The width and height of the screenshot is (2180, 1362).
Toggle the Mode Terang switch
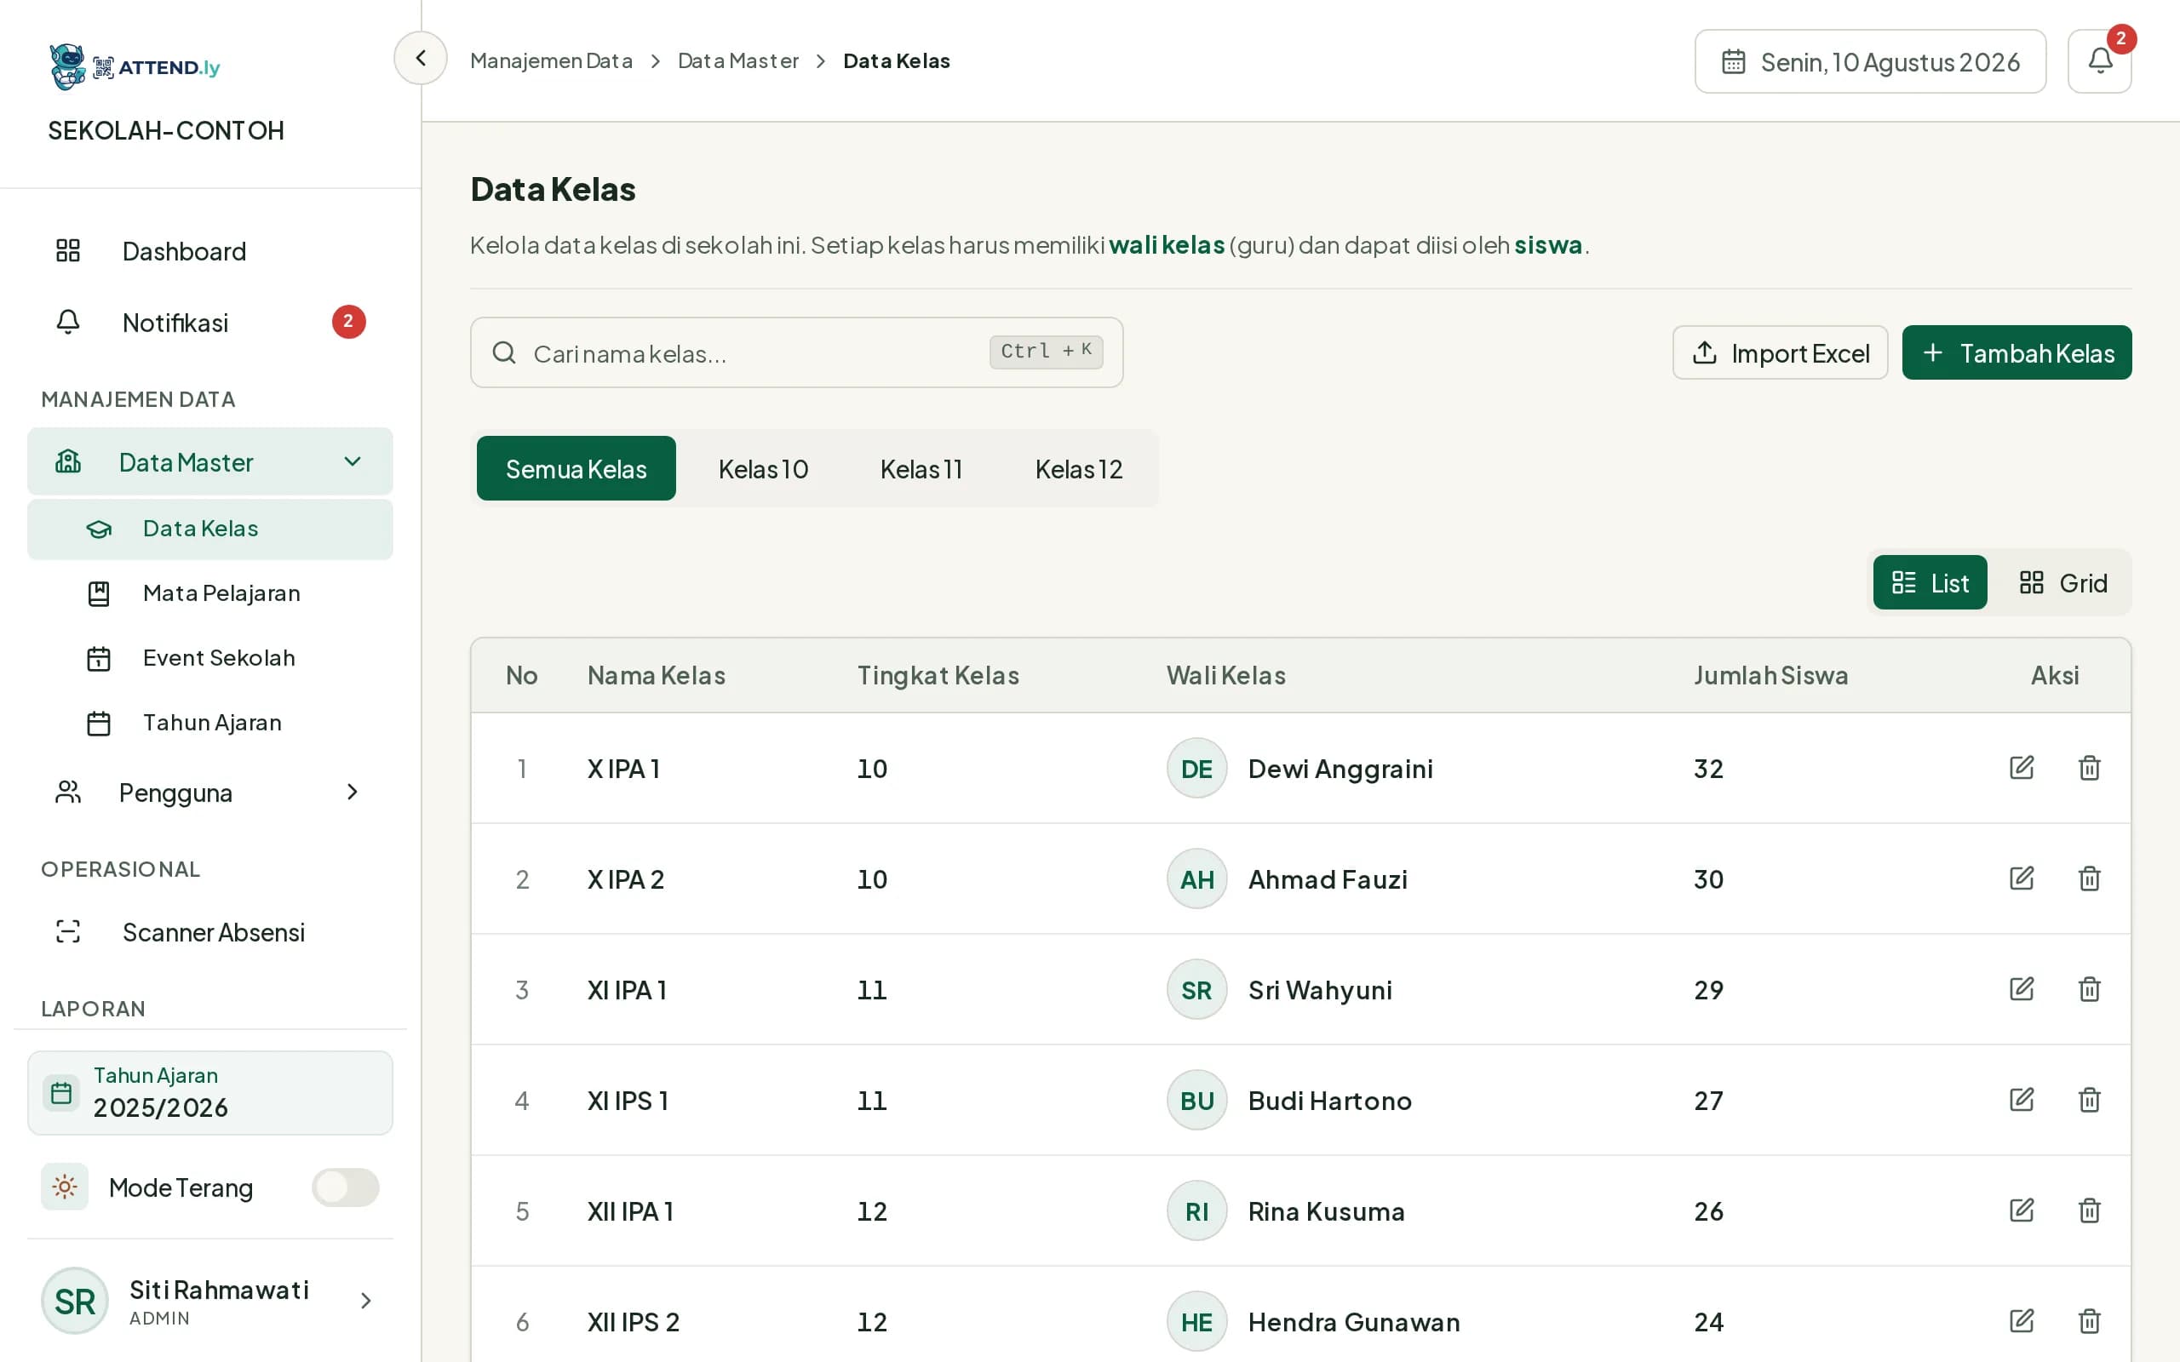(x=345, y=1187)
